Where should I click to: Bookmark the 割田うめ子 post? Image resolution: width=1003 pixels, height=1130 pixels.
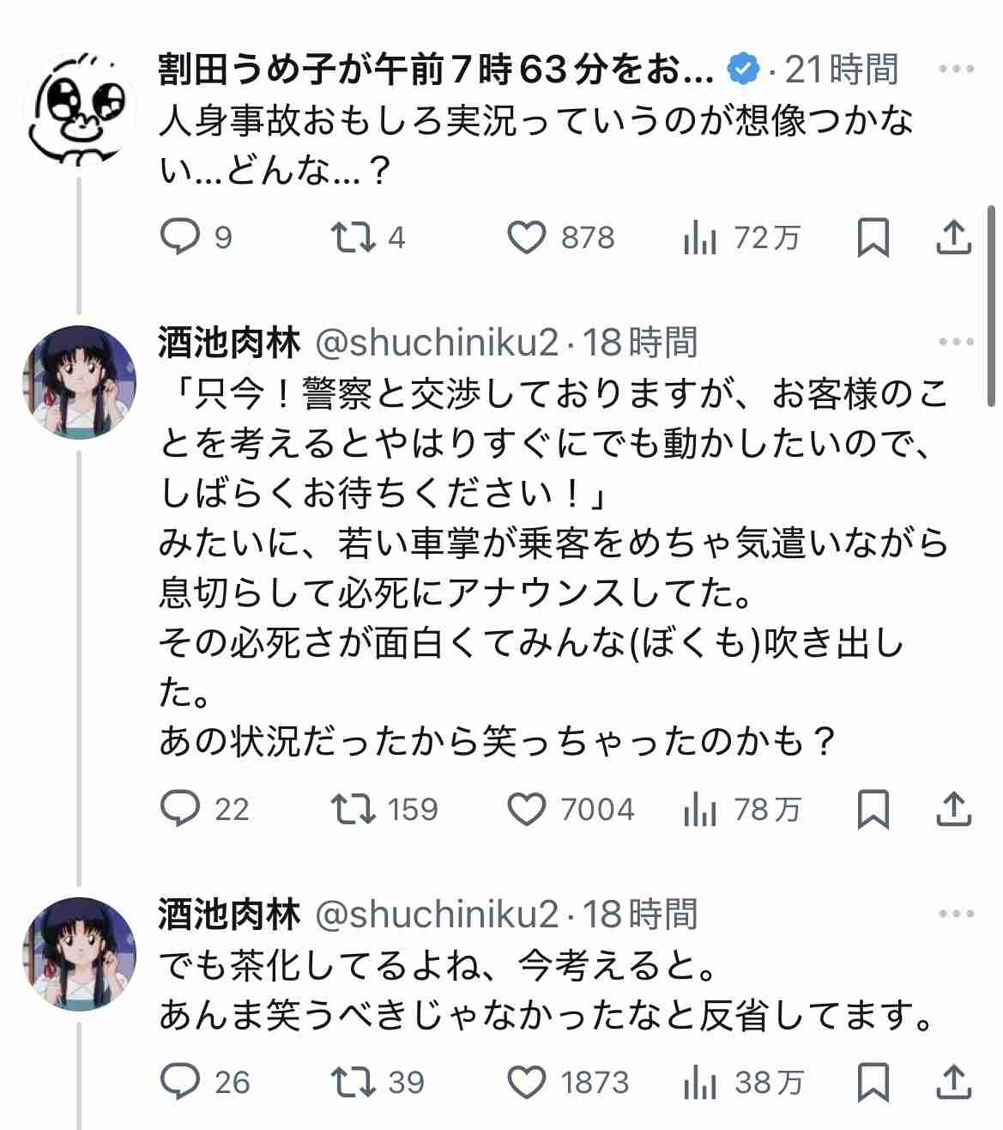click(x=873, y=238)
